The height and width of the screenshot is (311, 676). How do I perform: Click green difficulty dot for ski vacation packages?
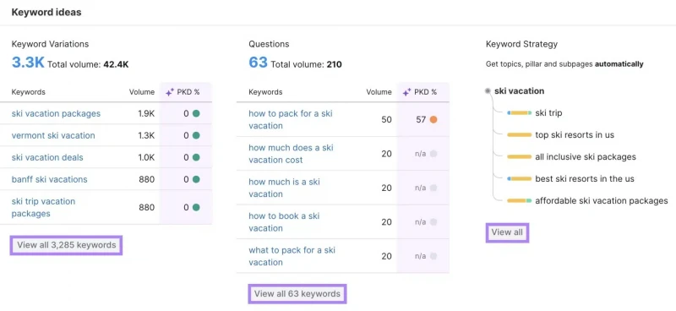coord(196,113)
